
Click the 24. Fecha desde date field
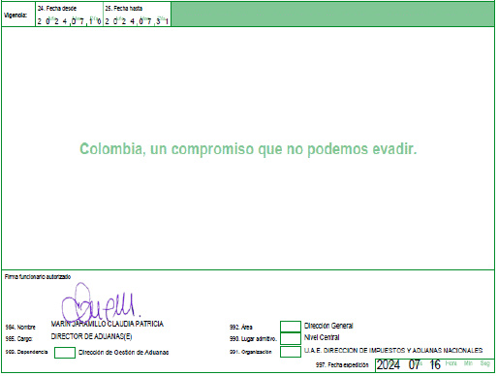click(69, 15)
